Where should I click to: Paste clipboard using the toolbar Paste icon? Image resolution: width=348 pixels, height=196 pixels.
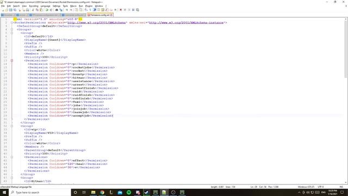click(x=41, y=10)
